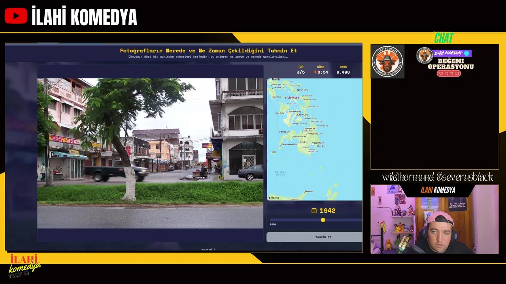506x284 pixels.
Task: Click the Celebes Denizi sea label
Action: tap(280, 173)
